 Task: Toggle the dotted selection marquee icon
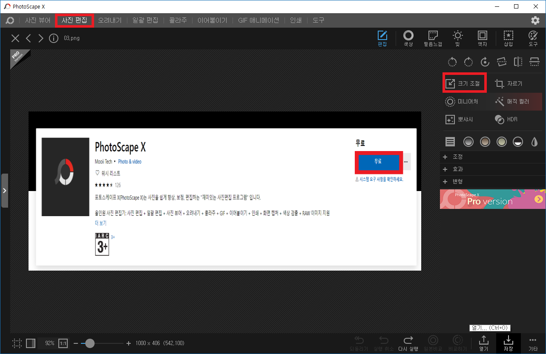(17, 343)
